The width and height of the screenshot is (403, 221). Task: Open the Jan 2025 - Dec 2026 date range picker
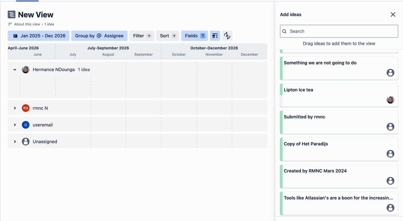[39, 36]
